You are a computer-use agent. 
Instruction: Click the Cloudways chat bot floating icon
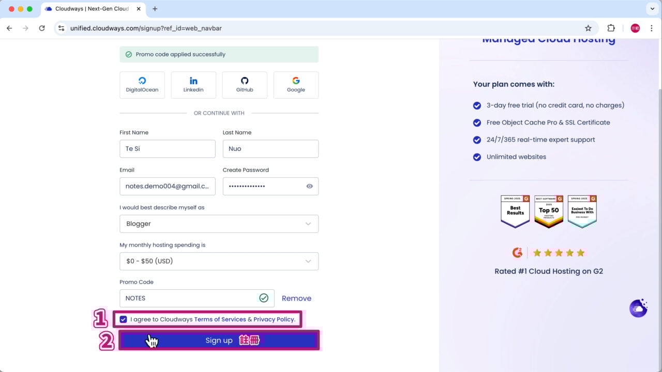(x=638, y=308)
